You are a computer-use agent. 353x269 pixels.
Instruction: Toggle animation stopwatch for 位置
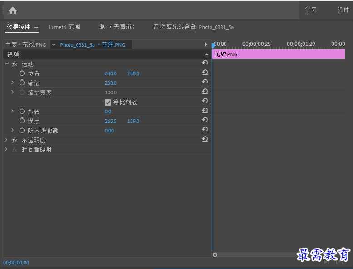click(22, 73)
